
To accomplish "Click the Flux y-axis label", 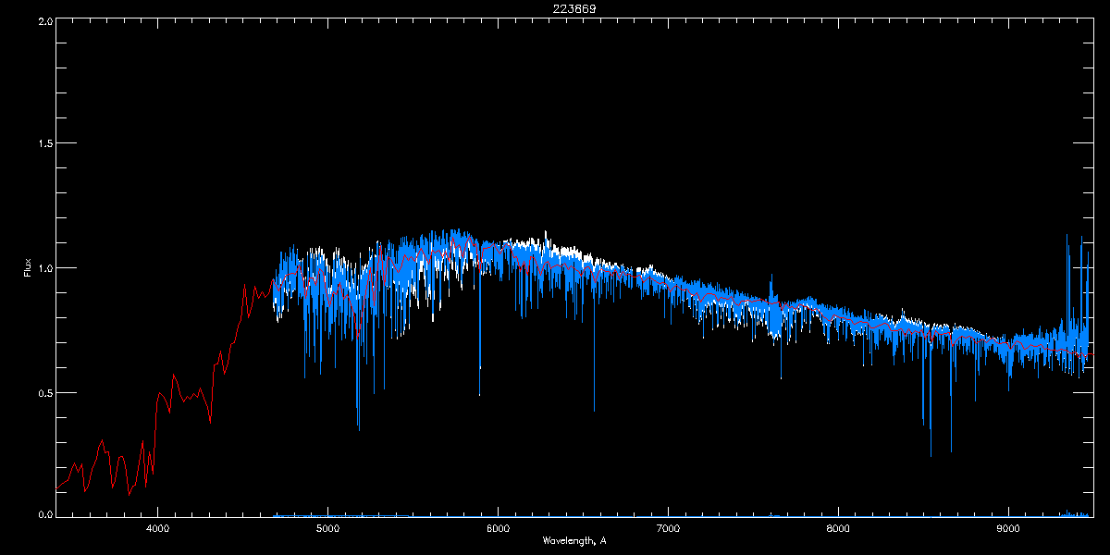I will (x=27, y=268).
